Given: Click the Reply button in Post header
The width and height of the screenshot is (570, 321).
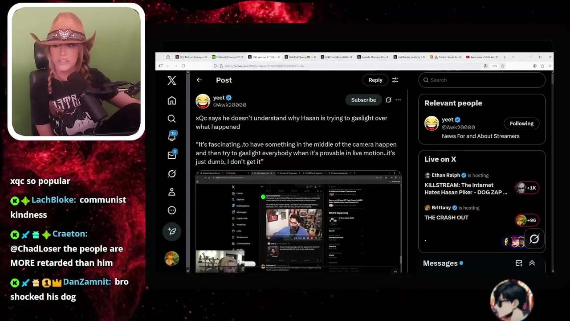Looking at the screenshot, I should point(375,80).
